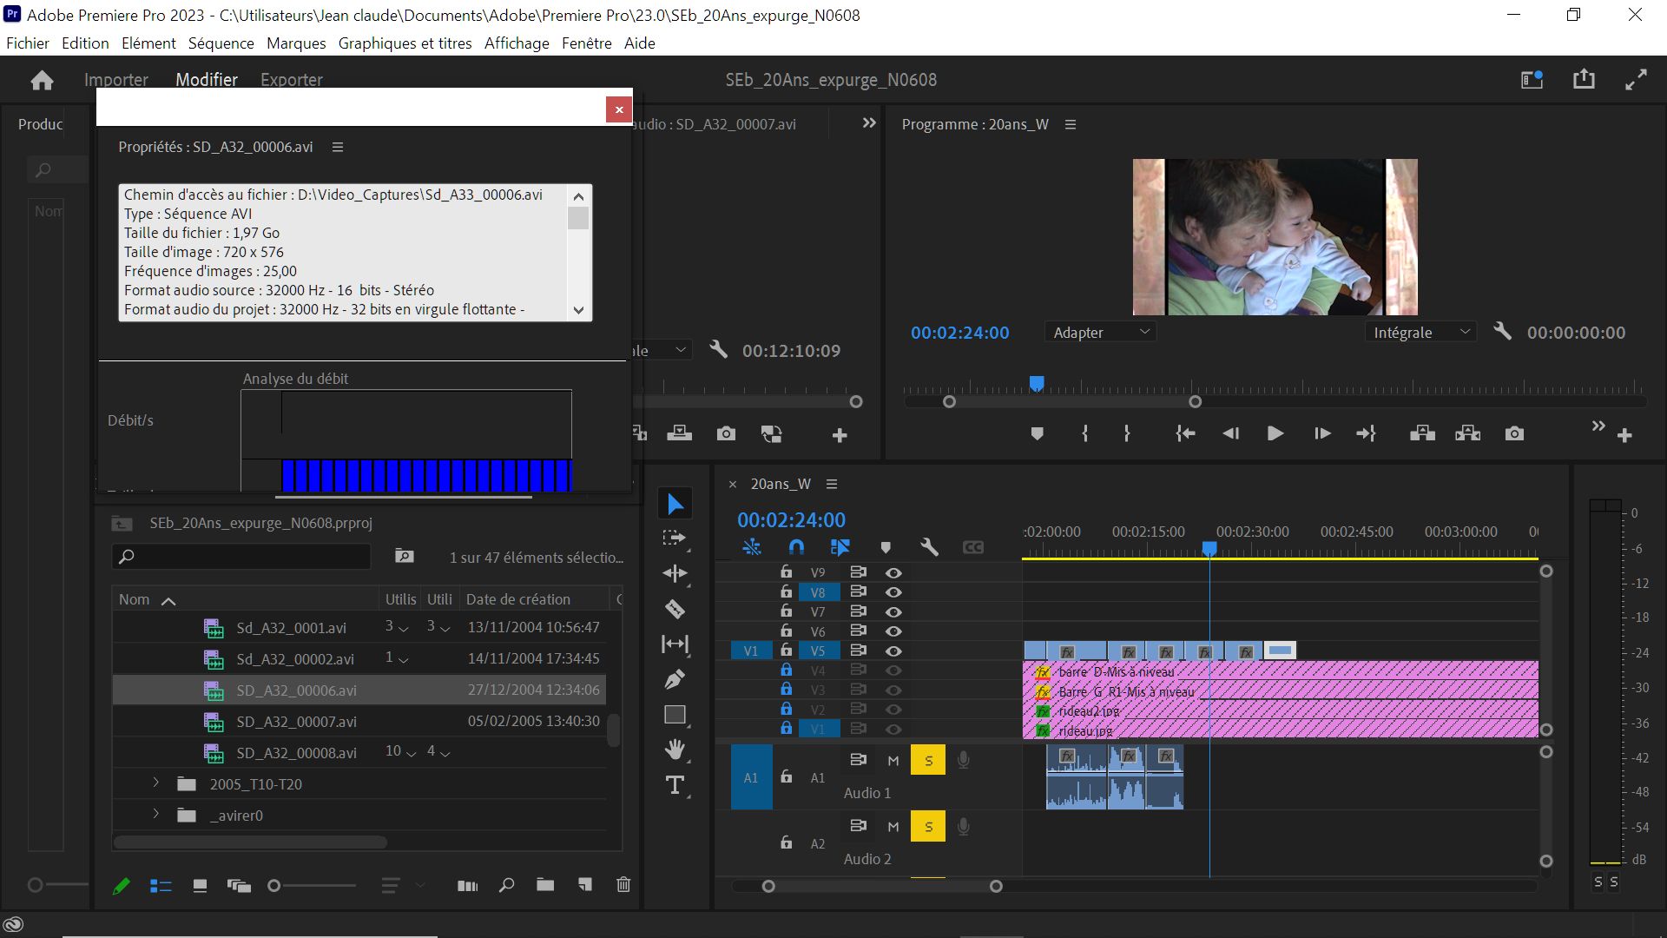Image resolution: width=1667 pixels, height=938 pixels.
Task: Unlock the V4 track lock
Action: pyautogui.click(x=786, y=670)
